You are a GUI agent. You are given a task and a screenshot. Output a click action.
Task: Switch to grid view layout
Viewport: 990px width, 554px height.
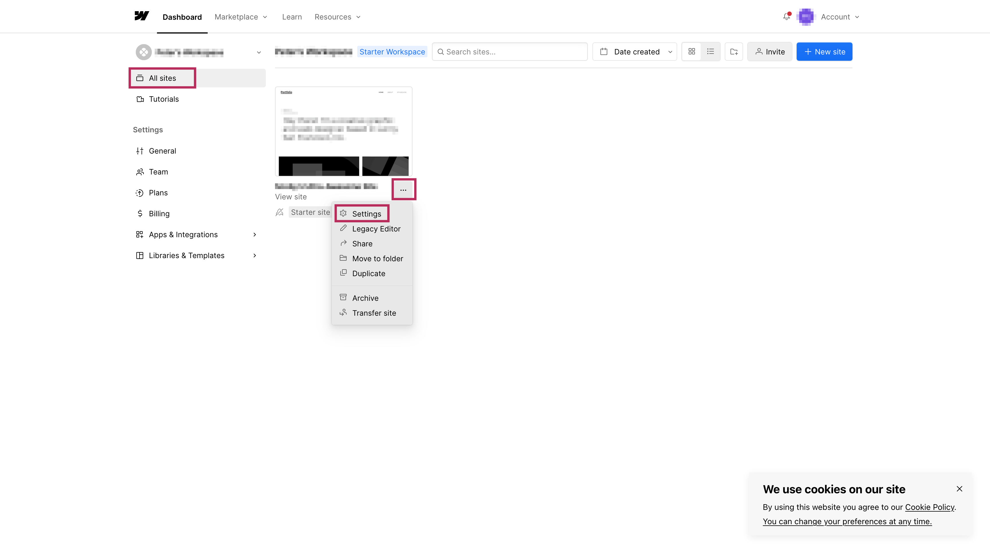692,52
